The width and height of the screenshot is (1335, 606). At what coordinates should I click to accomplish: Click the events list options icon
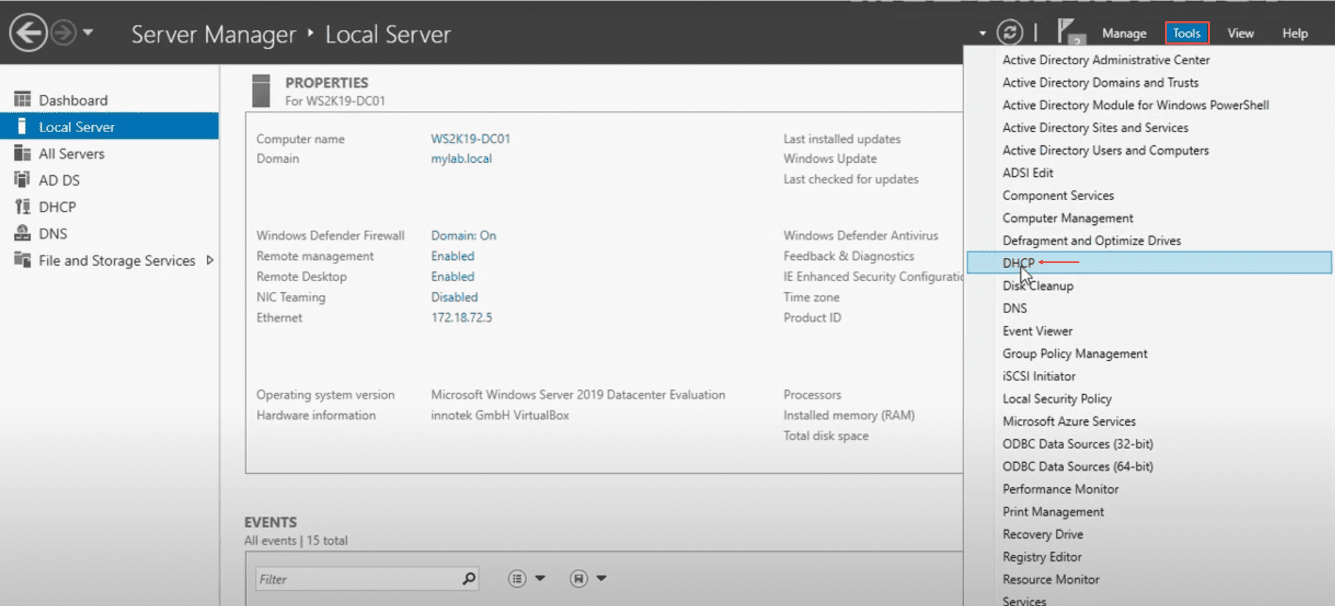(517, 578)
